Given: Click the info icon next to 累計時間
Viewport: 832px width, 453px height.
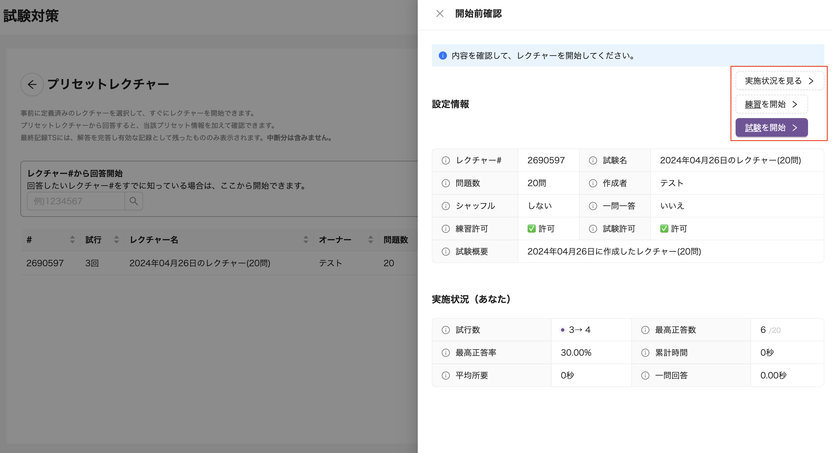Looking at the screenshot, I should [645, 353].
